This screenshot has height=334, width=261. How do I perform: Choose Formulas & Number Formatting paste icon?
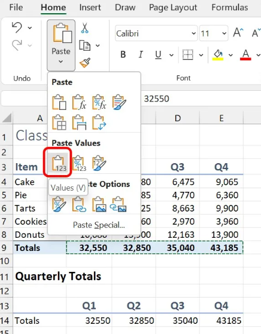click(x=99, y=102)
